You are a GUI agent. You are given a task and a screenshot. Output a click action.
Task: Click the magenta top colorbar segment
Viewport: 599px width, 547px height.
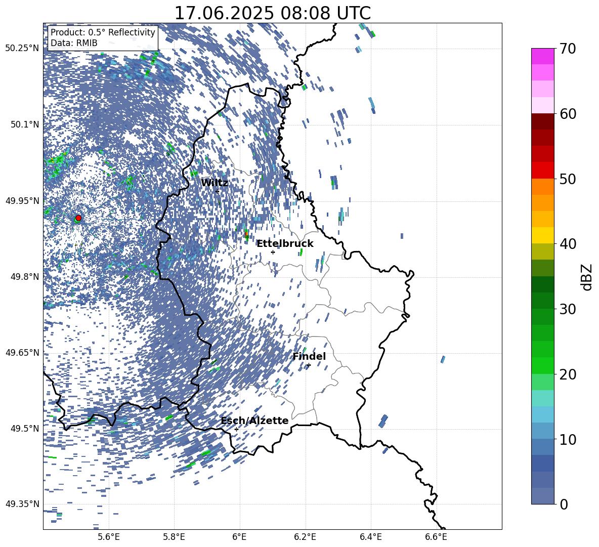(x=542, y=56)
